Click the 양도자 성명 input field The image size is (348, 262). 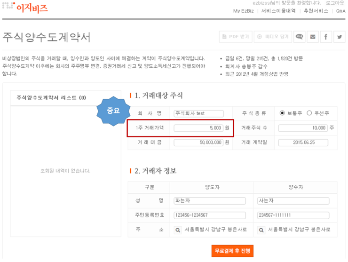[x=210, y=201]
